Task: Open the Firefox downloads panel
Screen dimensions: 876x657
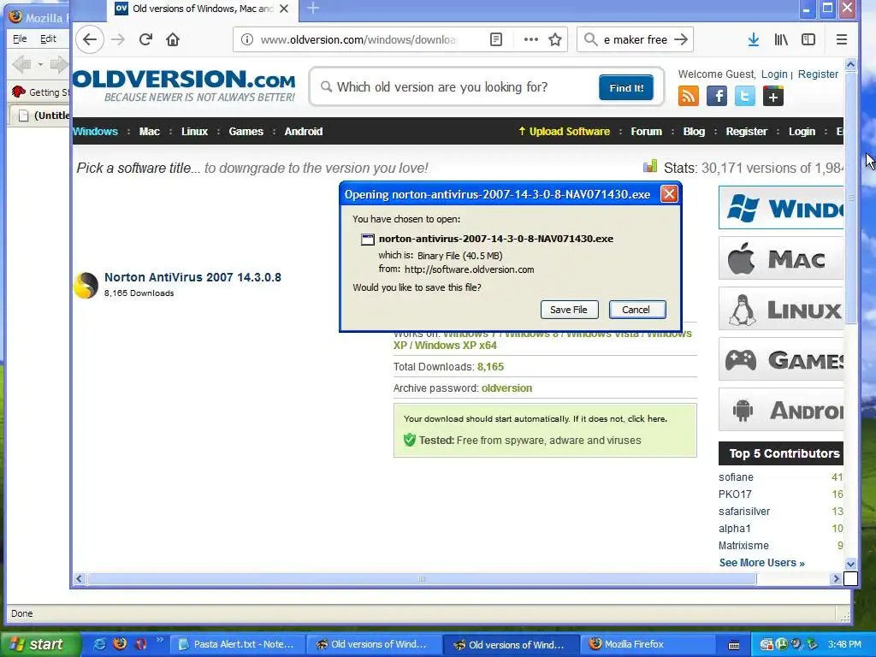Action: [754, 39]
